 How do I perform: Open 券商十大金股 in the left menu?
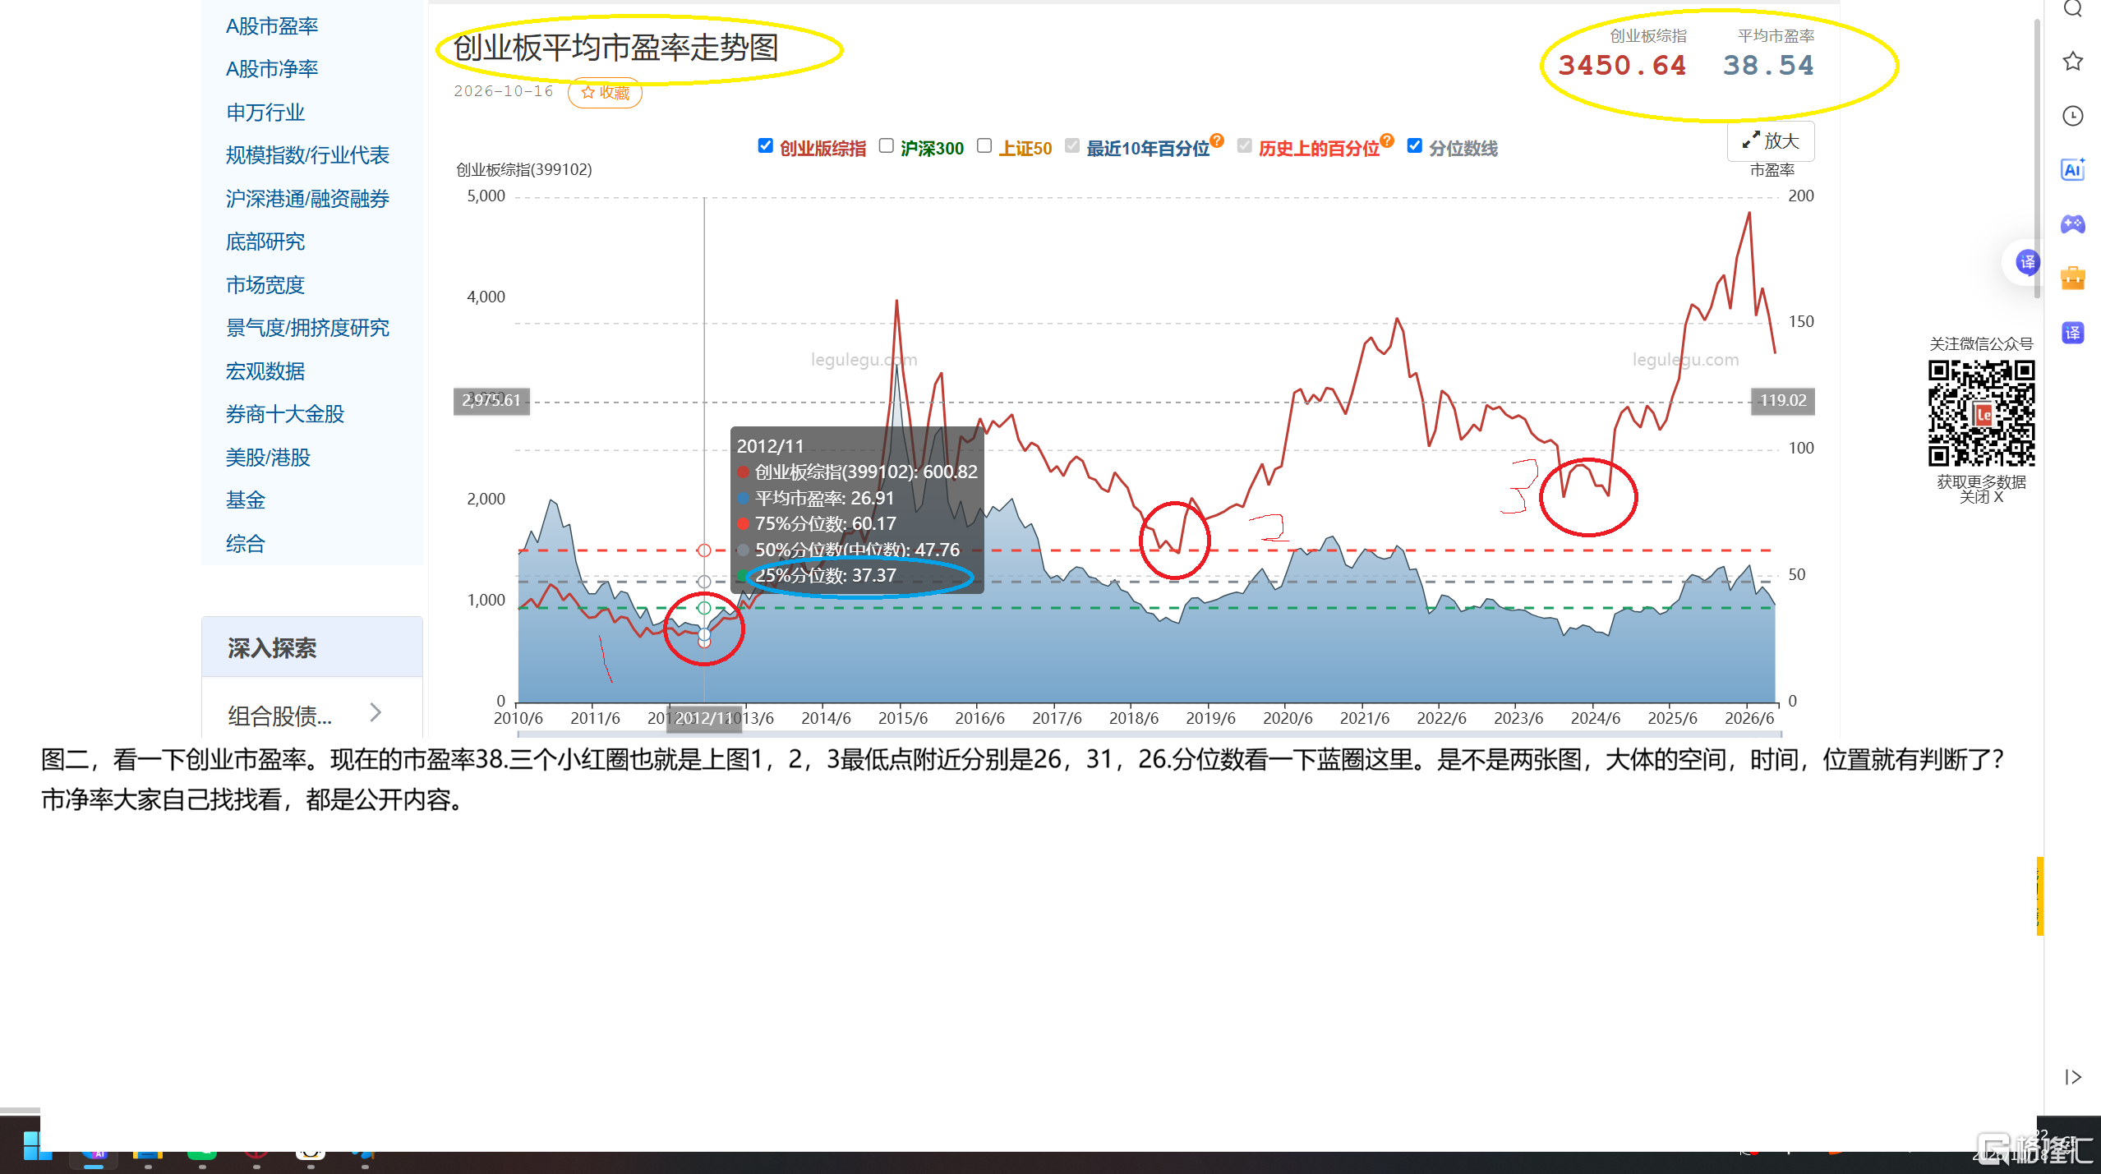[x=285, y=414]
